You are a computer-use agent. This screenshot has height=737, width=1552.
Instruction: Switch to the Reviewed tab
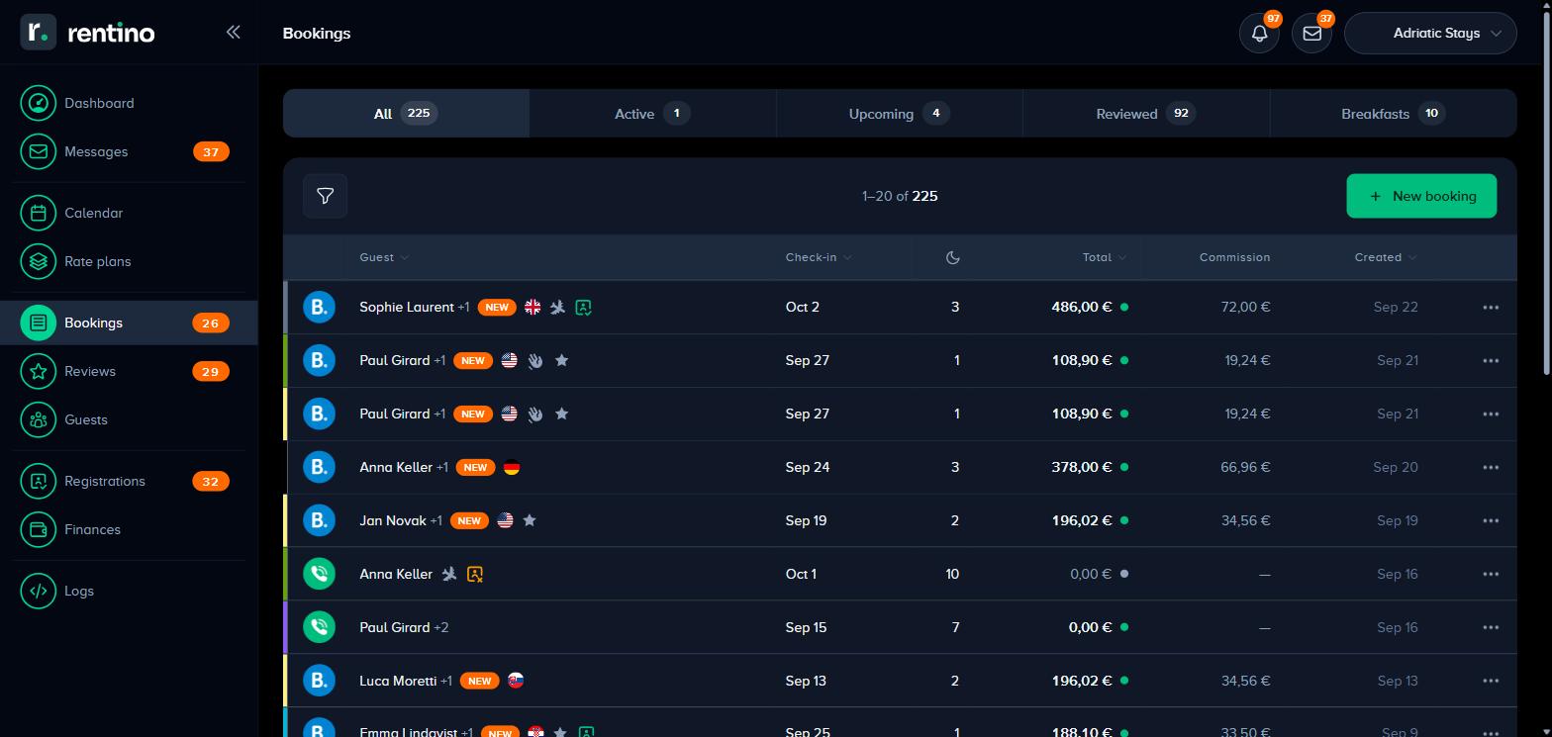point(1146,113)
